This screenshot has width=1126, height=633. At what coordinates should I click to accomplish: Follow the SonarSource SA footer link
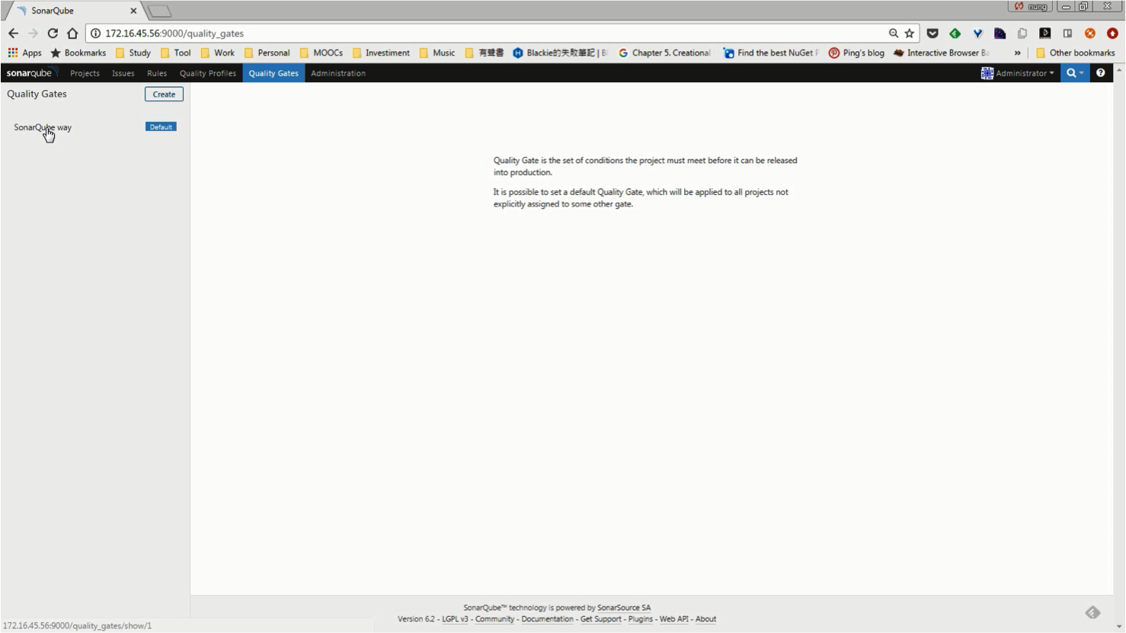624,608
